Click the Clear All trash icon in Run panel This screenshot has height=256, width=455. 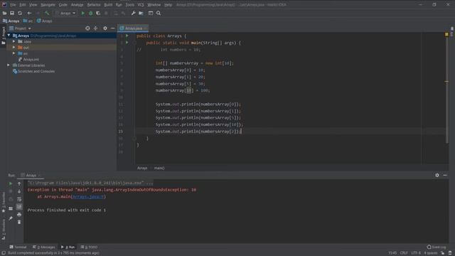pos(19,222)
